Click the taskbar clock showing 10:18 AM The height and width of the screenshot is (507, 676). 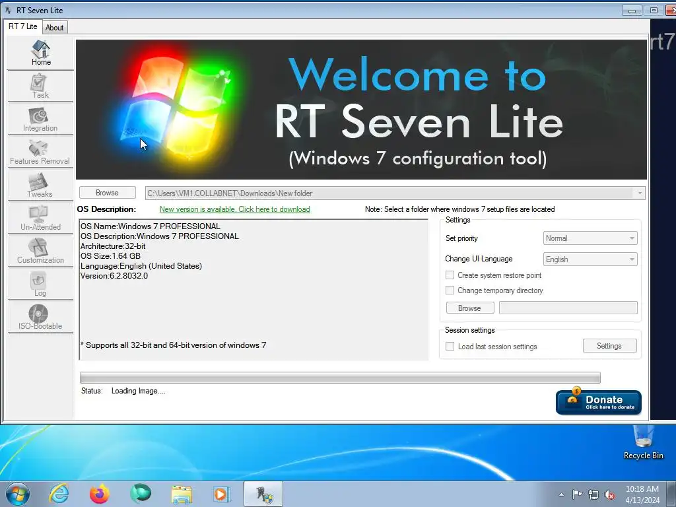coord(642,494)
